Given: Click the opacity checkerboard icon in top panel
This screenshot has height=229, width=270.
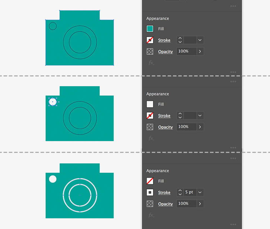Looking at the screenshot, I should (150, 52).
